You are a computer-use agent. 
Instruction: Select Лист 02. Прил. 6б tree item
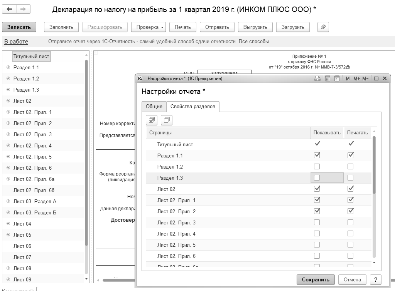pos(34,190)
